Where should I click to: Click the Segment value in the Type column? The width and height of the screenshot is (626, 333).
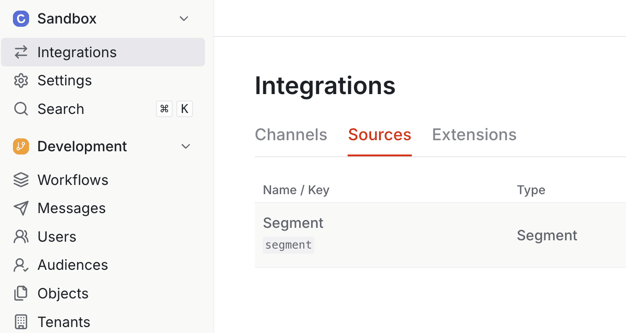[547, 236]
